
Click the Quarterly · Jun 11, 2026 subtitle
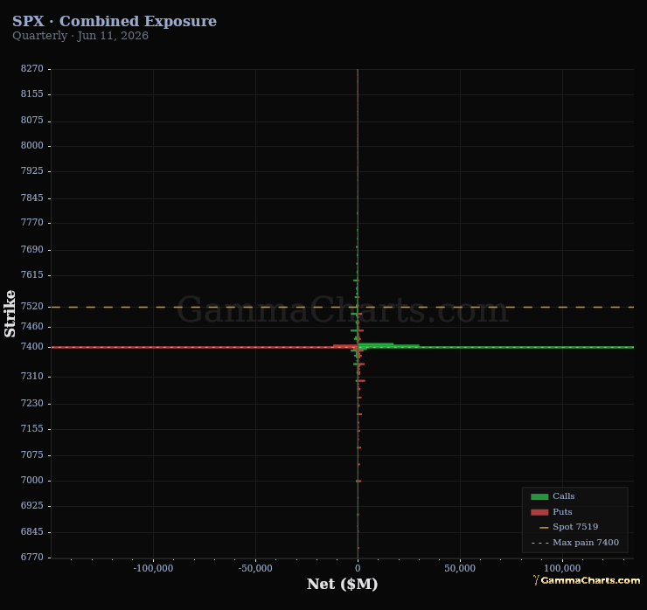tap(80, 36)
